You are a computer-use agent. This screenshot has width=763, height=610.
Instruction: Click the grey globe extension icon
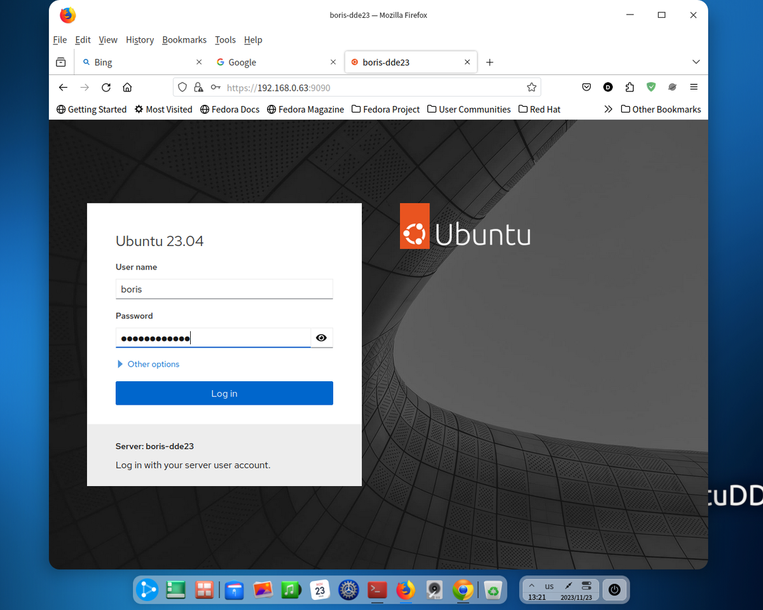[672, 87]
